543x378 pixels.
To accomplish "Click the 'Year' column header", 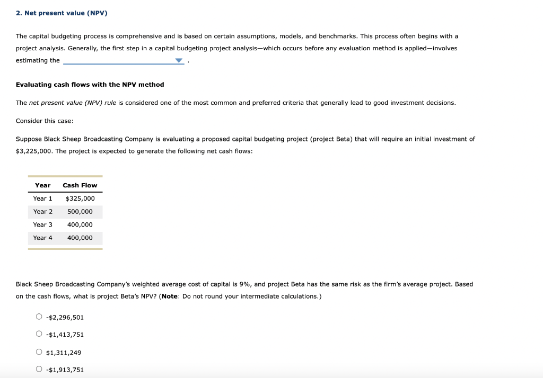I will point(42,185).
